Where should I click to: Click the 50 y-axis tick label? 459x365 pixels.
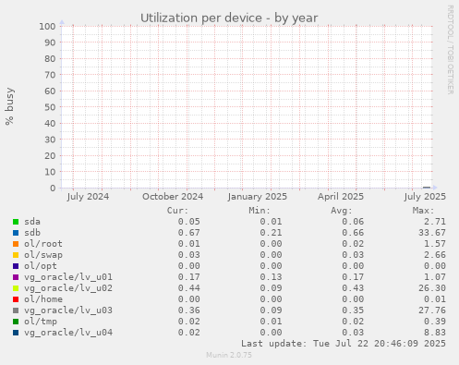pyautogui.click(x=50, y=107)
